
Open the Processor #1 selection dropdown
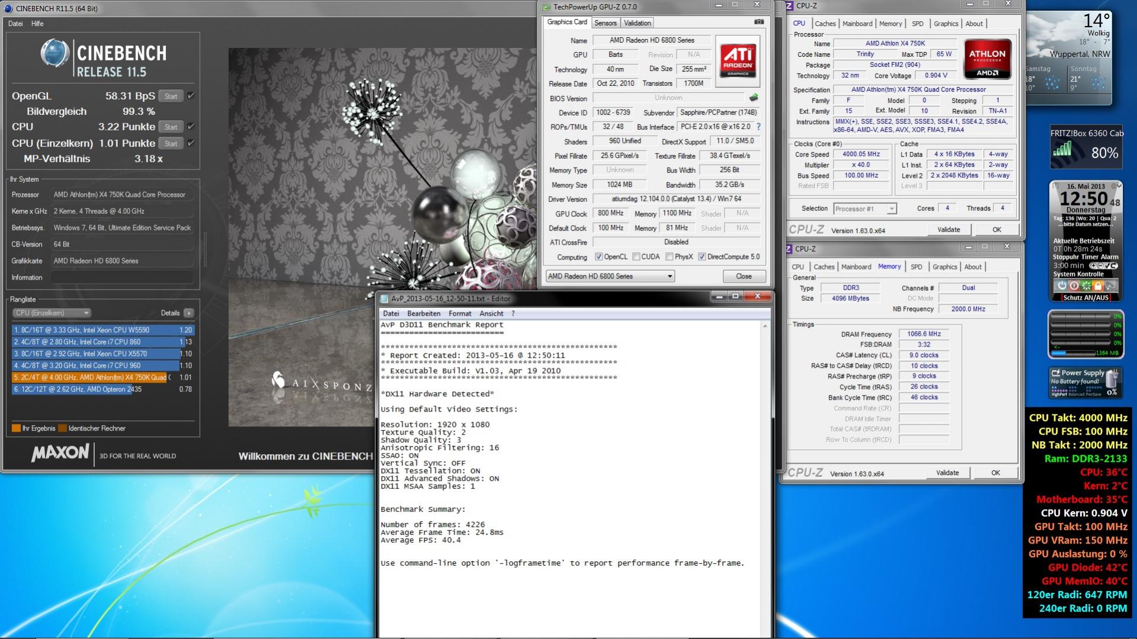point(864,208)
